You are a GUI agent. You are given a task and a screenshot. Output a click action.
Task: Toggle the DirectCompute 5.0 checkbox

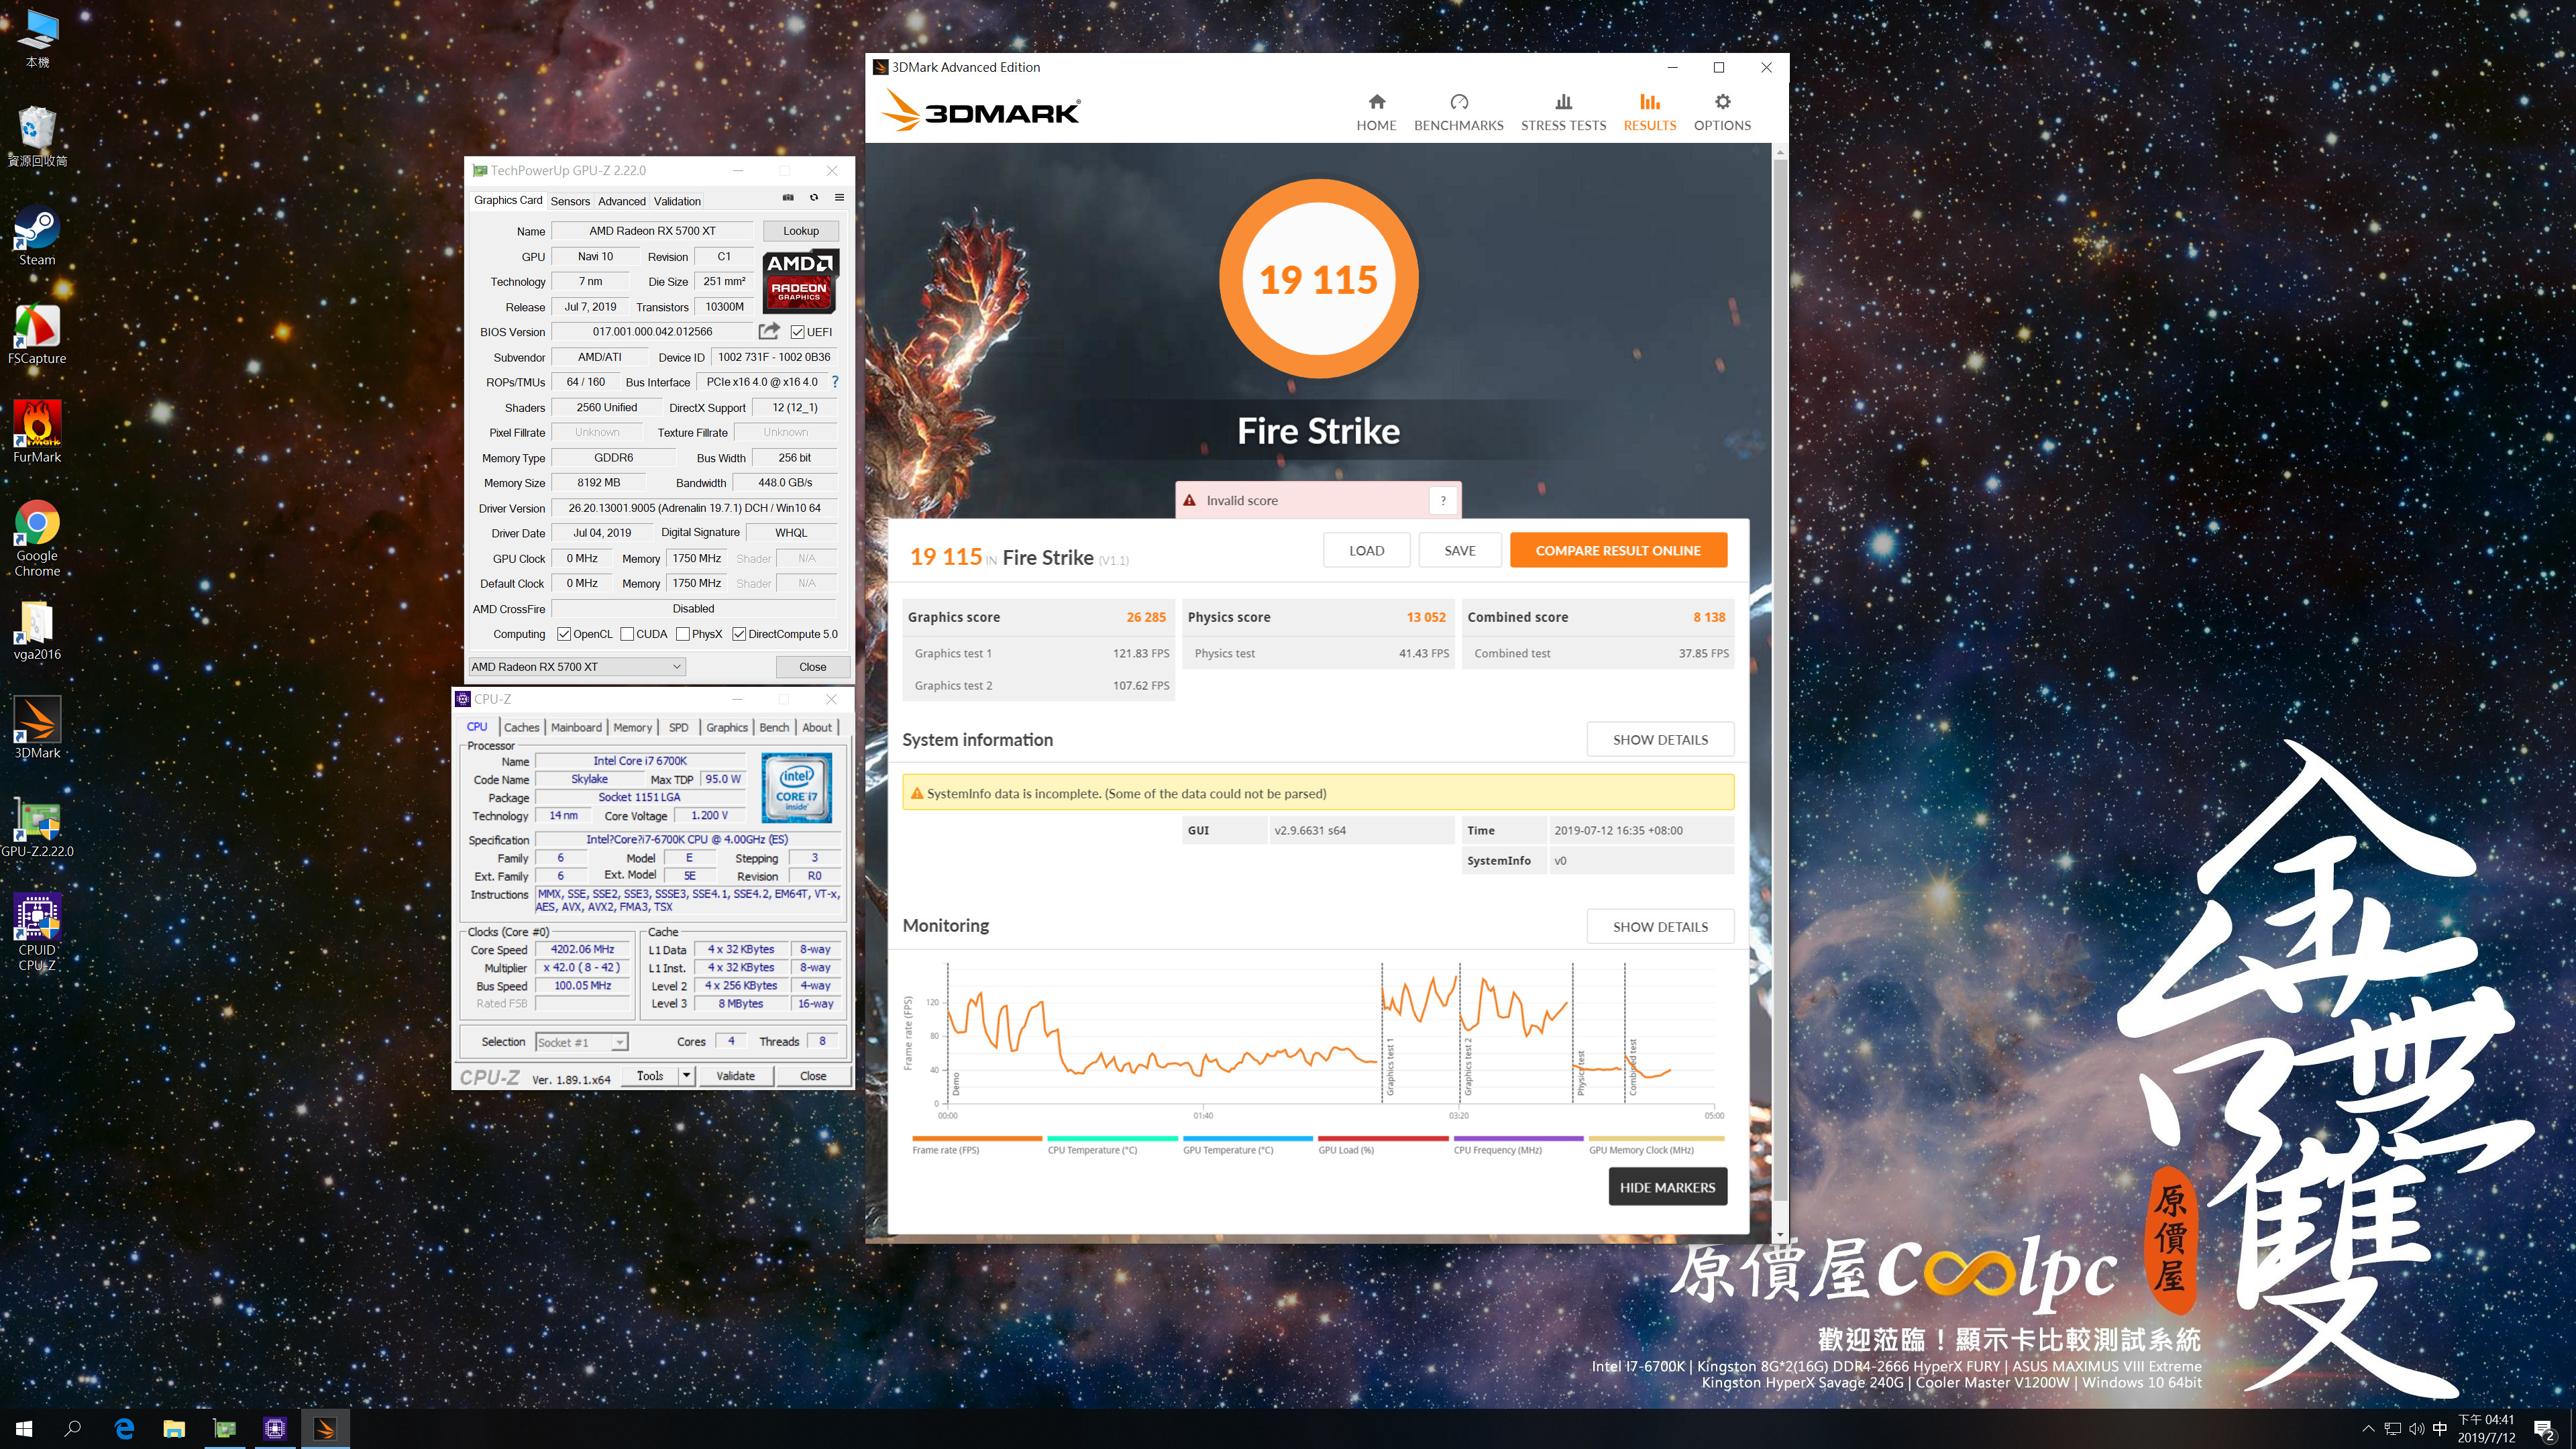(x=739, y=634)
